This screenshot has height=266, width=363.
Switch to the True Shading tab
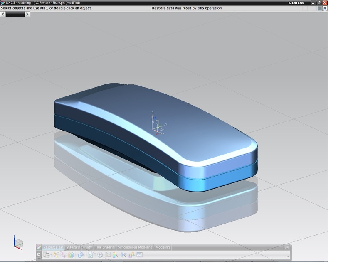(105, 247)
